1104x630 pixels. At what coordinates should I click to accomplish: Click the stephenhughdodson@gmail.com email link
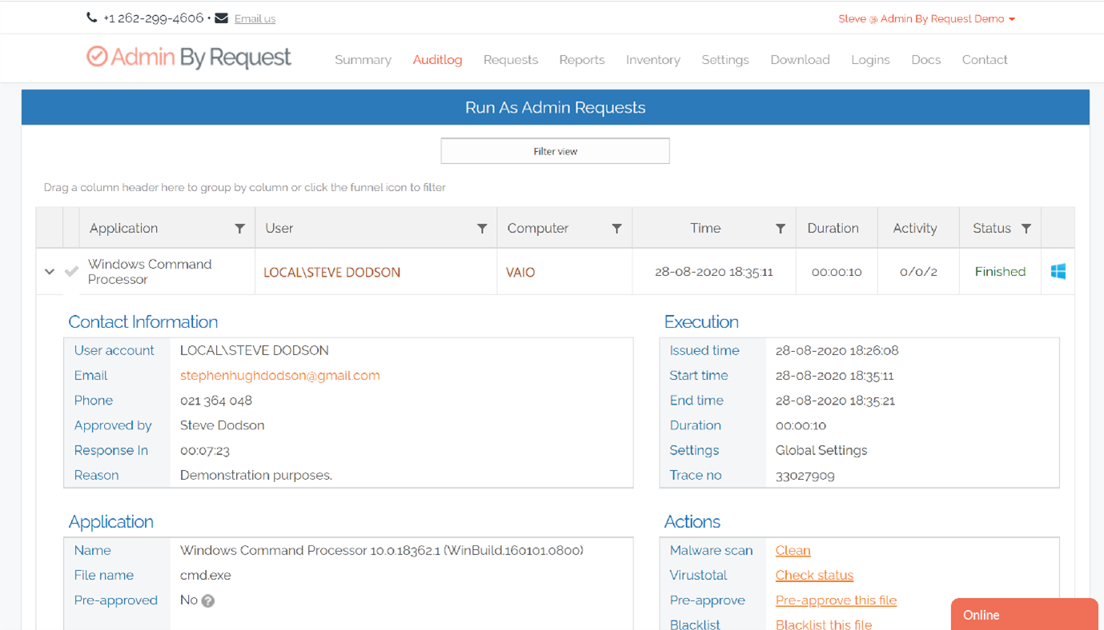click(x=280, y=376)
